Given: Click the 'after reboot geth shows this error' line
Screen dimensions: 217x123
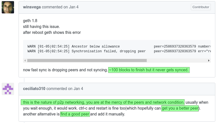Looking at the screenshot, I should tap(52, 32).
